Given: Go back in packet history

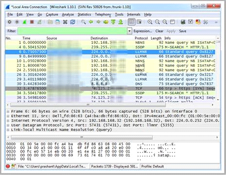Looking at the screenshot, I should point(91,22).
